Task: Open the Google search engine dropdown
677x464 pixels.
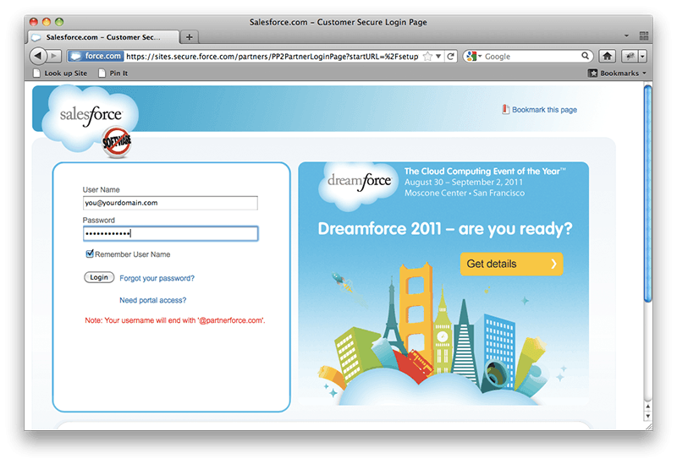Action: [473, 56]
